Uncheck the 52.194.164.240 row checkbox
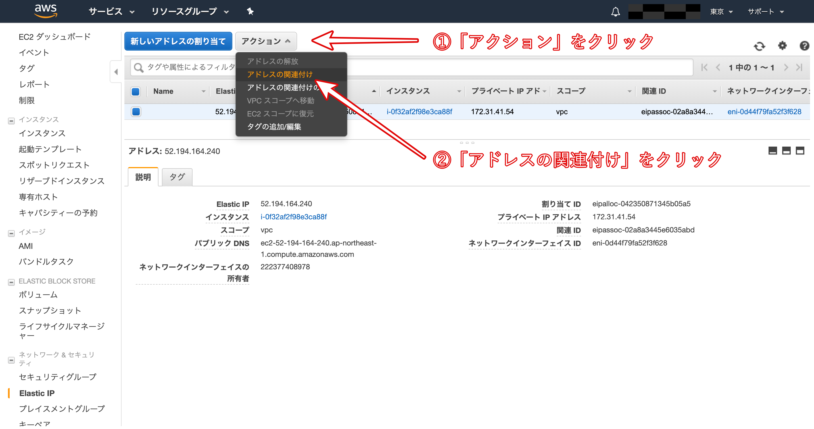The height and width of the screenshot is (429, 814). [x=136, y=112]
